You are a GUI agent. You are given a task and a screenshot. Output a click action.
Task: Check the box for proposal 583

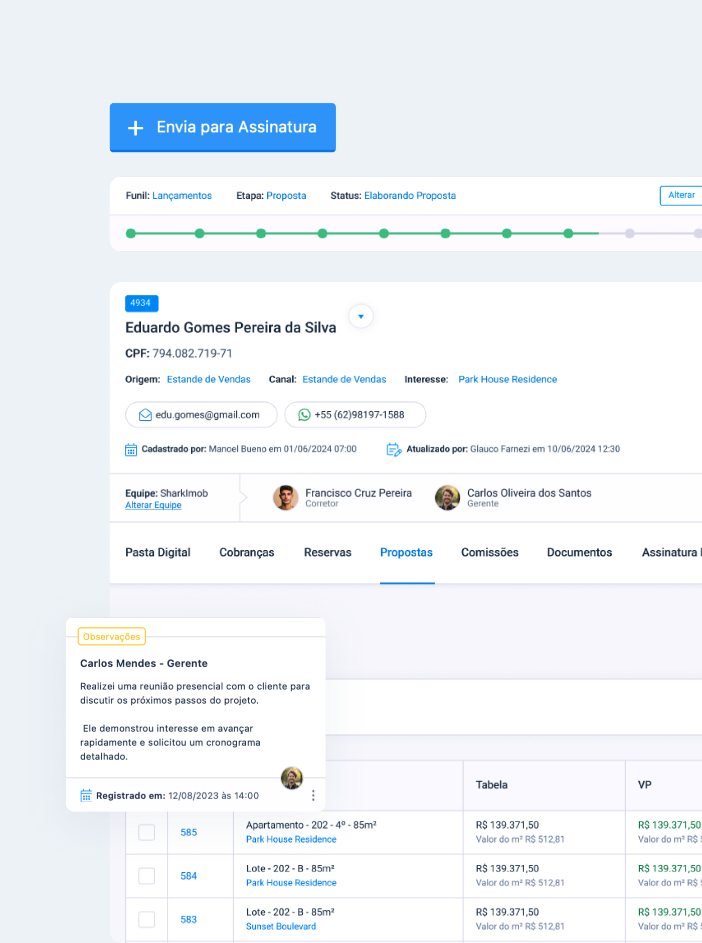(x=146, y=920)
